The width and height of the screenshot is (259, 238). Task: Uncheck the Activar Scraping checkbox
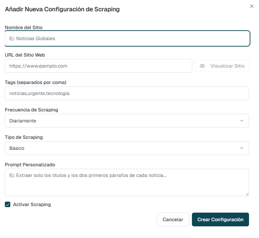tap(8, 204)
